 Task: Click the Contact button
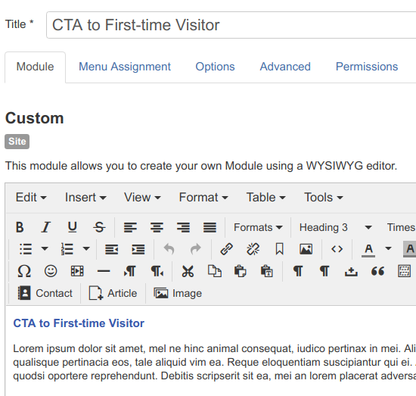pyautogui.click(x=45, y=293)
